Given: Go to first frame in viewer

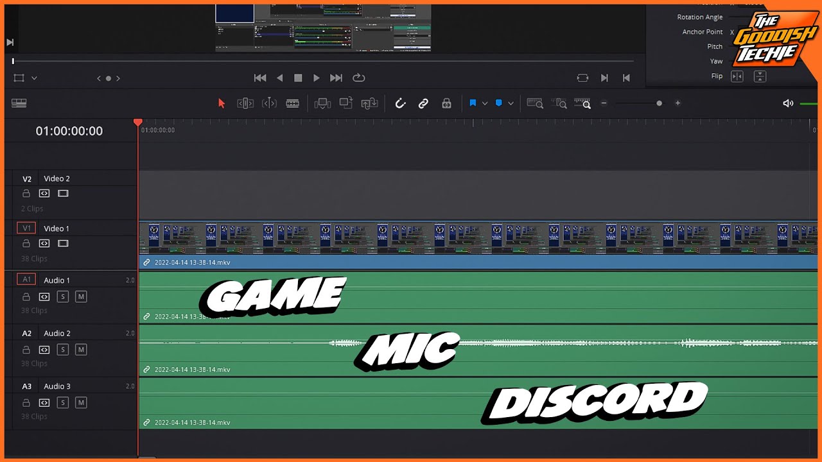Looking at the screenshot, I should coord(260,78).
